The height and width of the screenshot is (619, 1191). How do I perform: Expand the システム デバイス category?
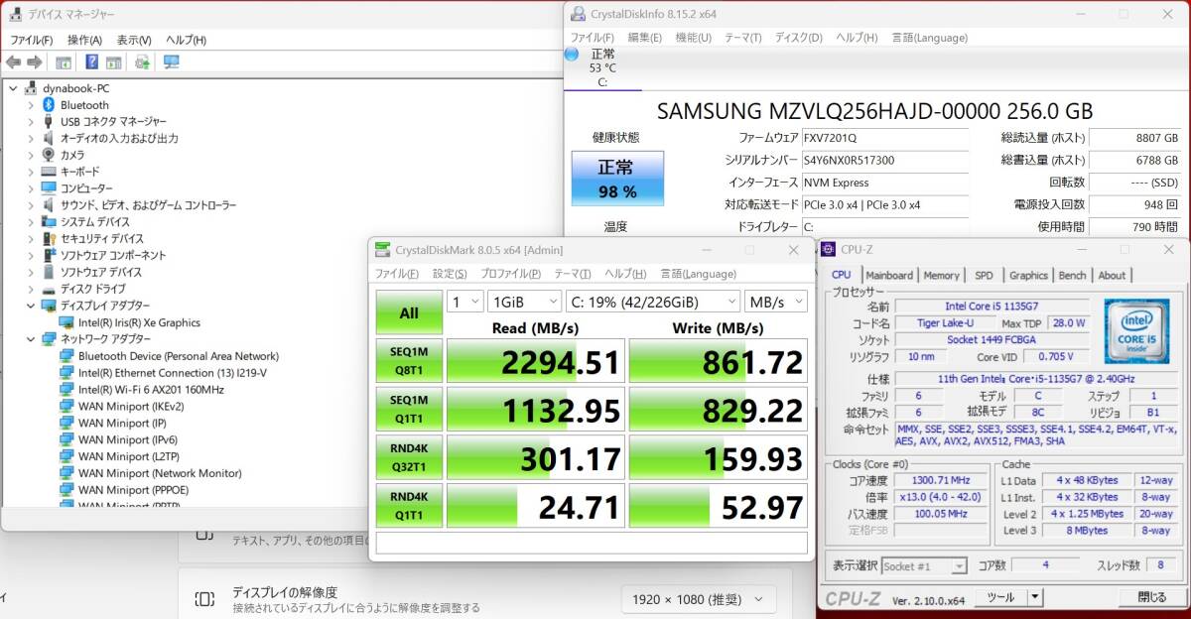(x=31, y=222)
